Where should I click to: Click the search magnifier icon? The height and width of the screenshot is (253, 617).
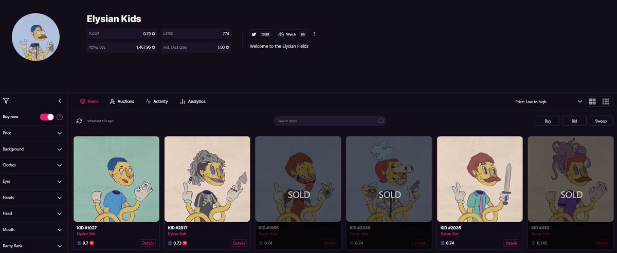(381, 121)
